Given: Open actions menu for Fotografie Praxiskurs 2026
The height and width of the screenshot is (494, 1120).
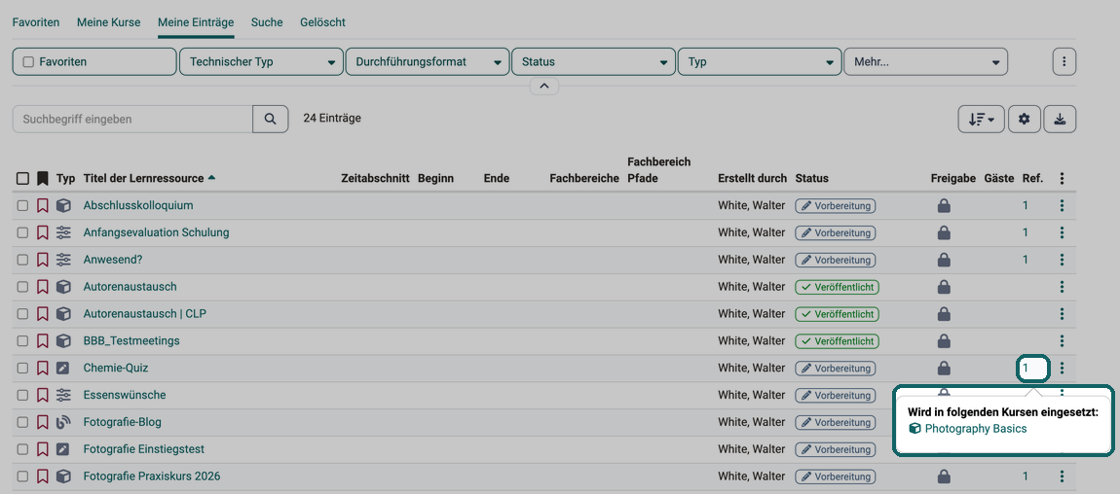Looking at the screenshot, I should 1063,476.
